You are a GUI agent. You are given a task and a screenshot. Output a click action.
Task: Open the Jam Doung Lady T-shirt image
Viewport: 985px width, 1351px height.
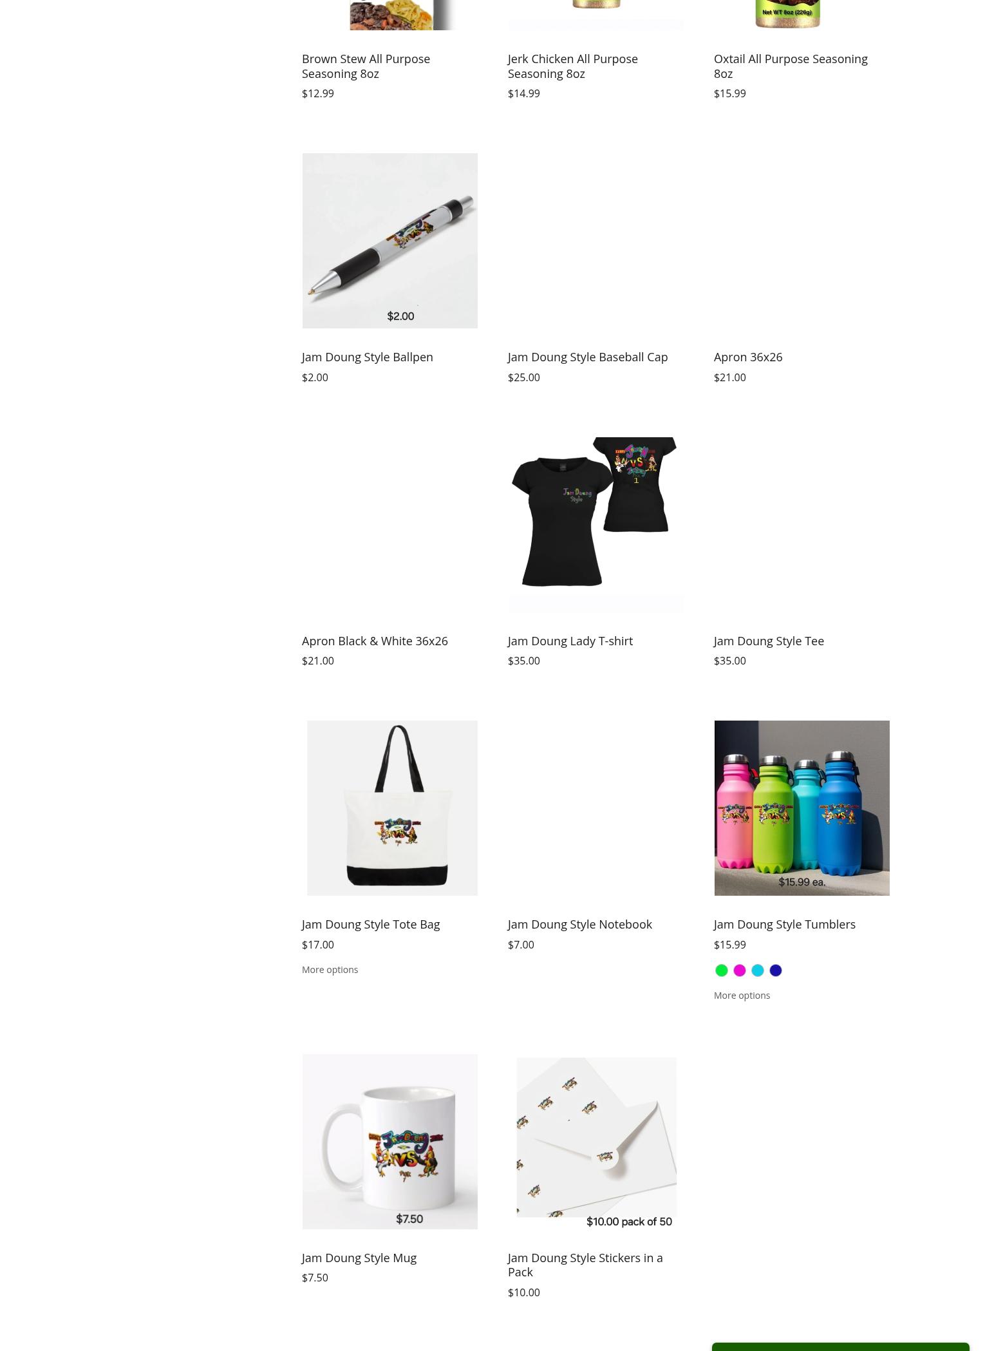coord(596,524)
